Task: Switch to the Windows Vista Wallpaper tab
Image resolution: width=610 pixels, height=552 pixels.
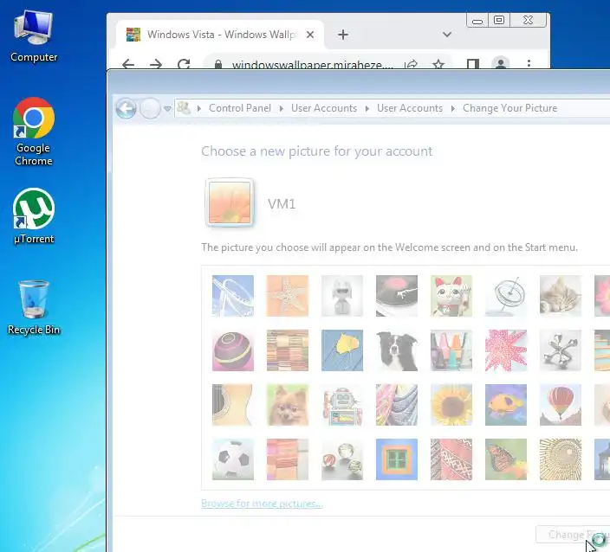Action: (220, 35)
